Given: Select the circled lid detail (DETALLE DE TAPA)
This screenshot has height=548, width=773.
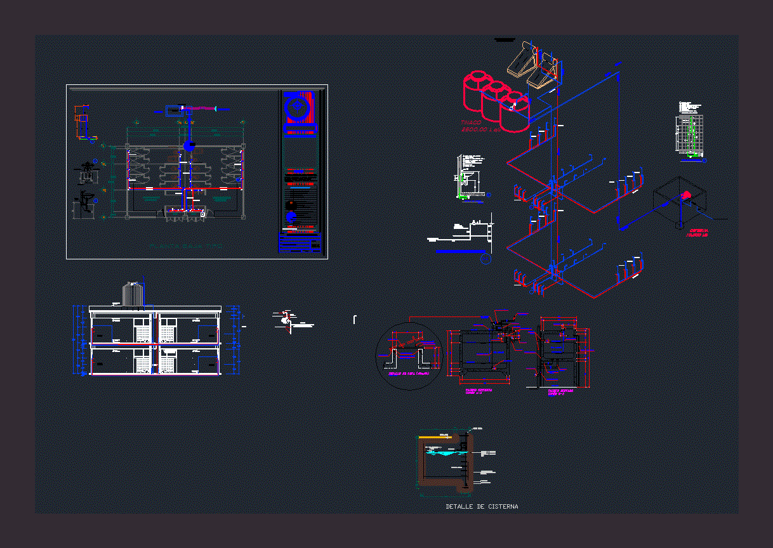Looking at the screenshot, I should click(409, 352).
